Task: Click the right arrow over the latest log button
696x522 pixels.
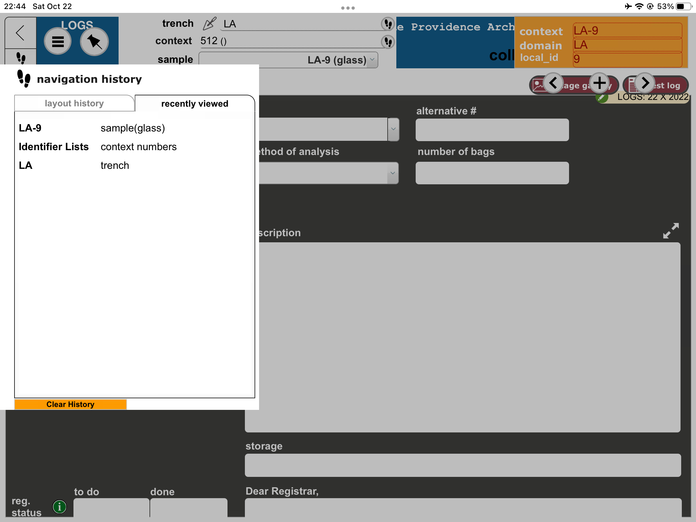Action: [645, 83]
